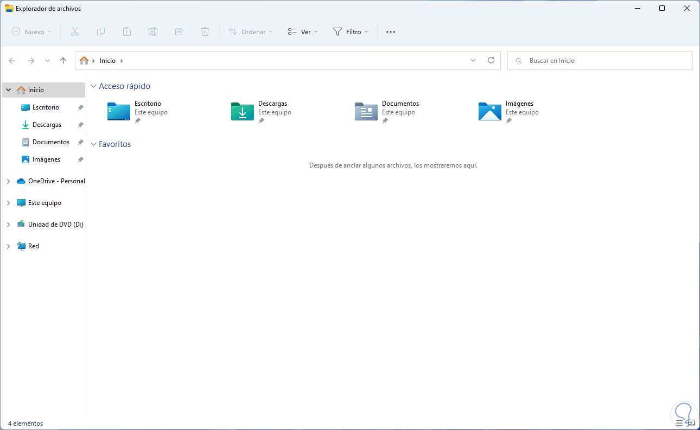Go back with the left arrow button
The image size is (700, 430).
click(12, 61)
